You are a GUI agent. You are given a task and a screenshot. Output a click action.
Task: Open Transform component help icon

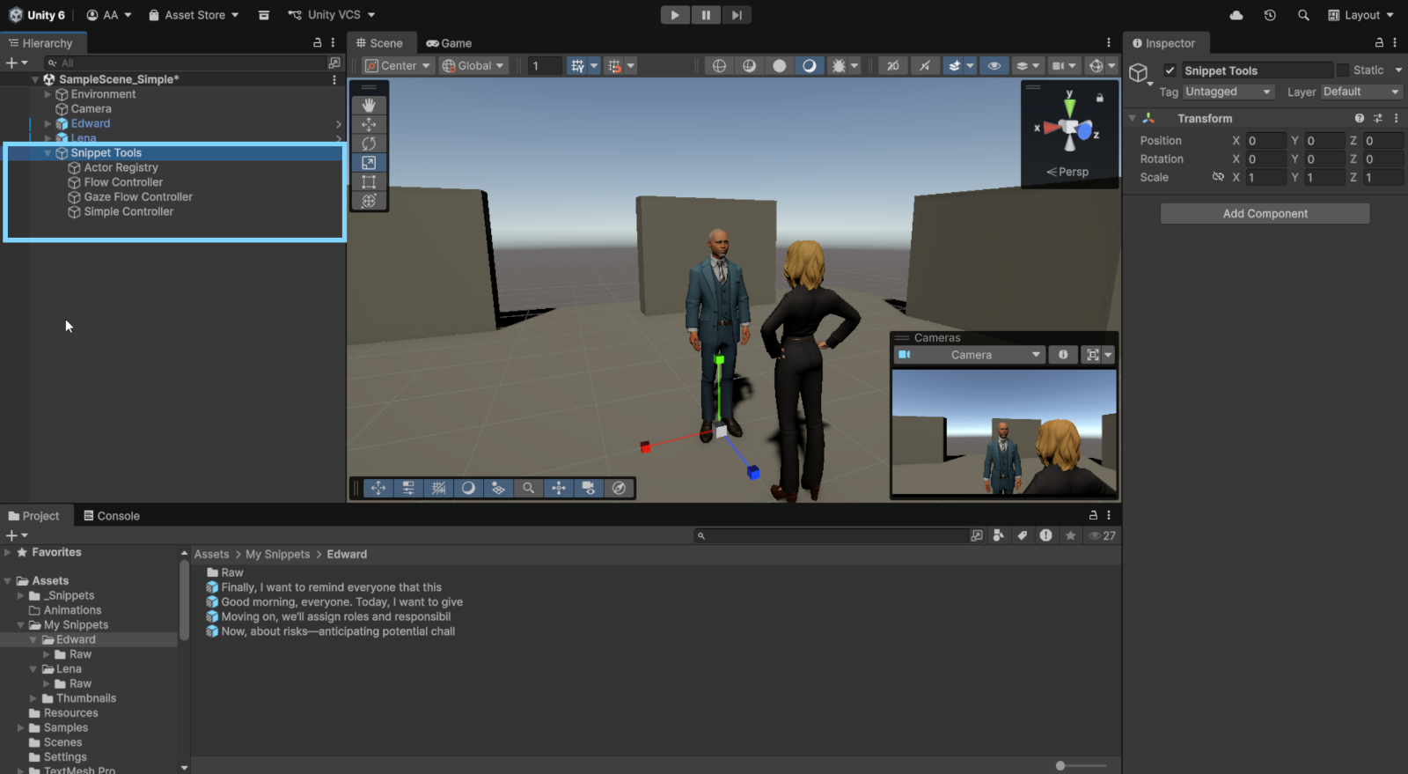point(1360,118)
